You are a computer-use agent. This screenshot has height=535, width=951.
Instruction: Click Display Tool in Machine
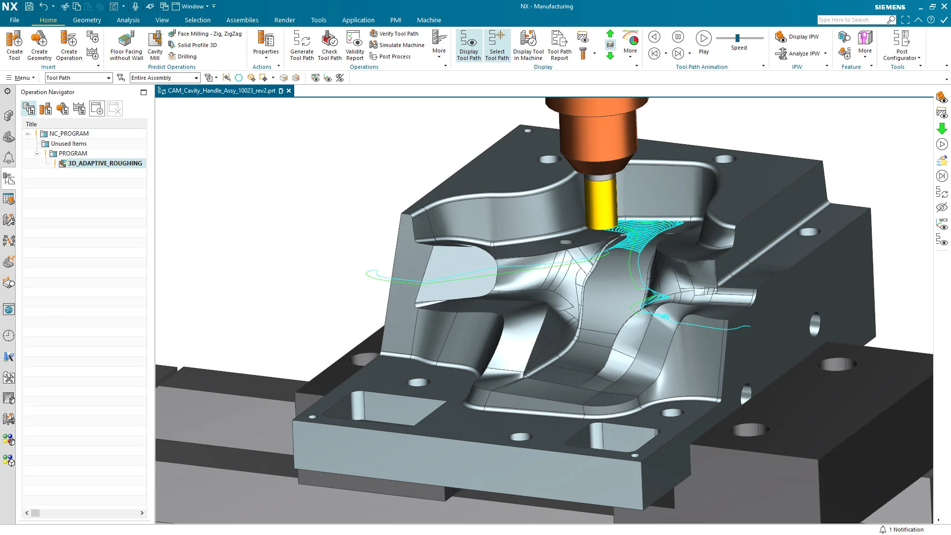(528, 45)
